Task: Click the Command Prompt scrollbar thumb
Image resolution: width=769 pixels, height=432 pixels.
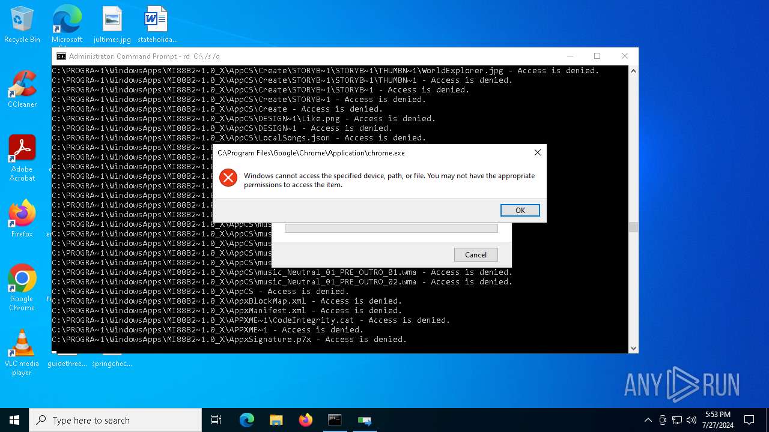Action: tap(633, 227)
